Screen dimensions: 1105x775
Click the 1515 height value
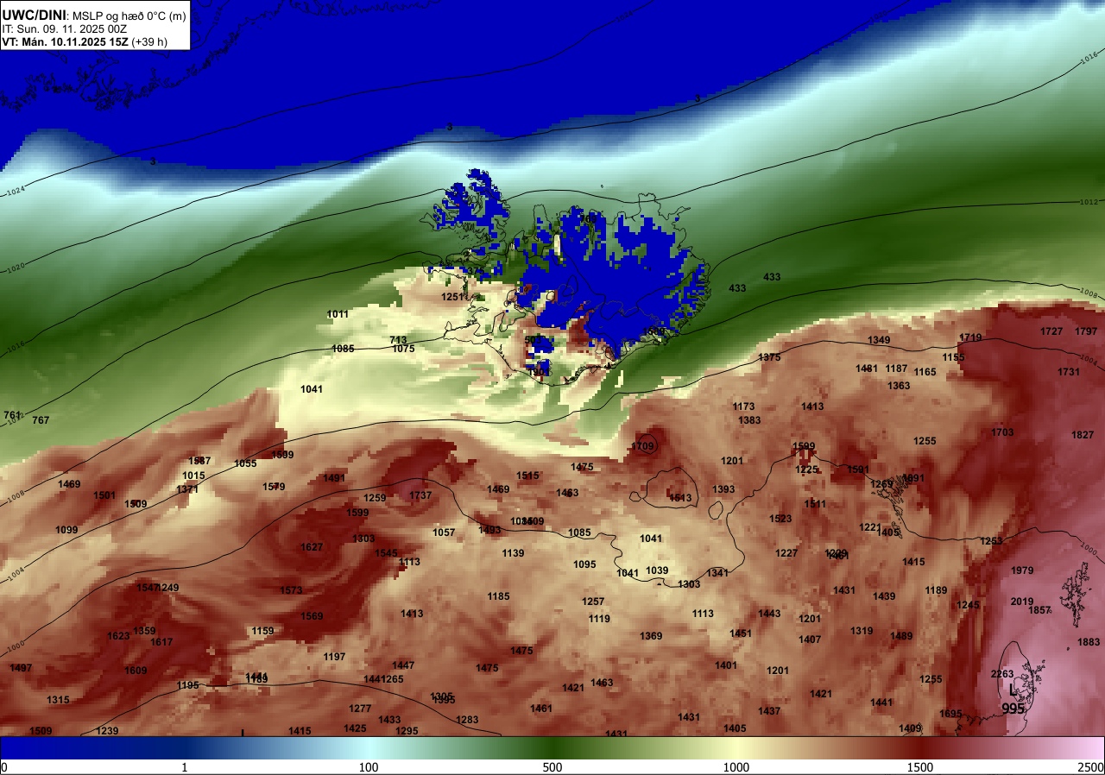click(527, 476)
